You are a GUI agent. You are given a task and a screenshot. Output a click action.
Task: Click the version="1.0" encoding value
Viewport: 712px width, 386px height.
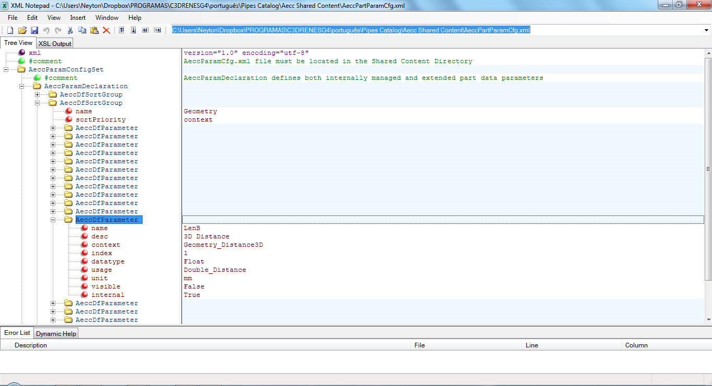click(246, 53)
